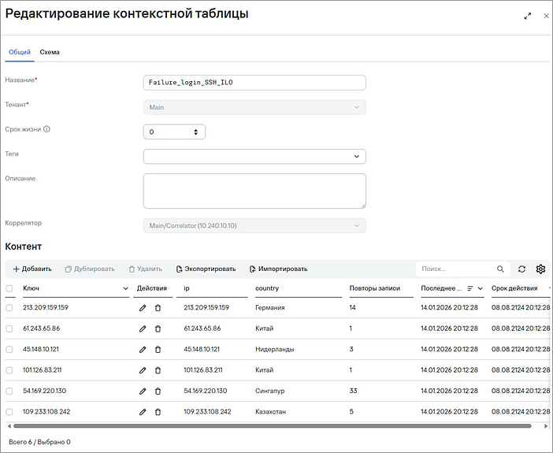Delete the 54.169.220.130 Сингапур row
Viewport: 553px width, 453px height.
point(158,392)
